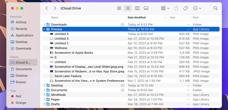This screenshot has height=110, width=228.
Task: Sort by the Name column header
Action: click(x=55, y=17)
